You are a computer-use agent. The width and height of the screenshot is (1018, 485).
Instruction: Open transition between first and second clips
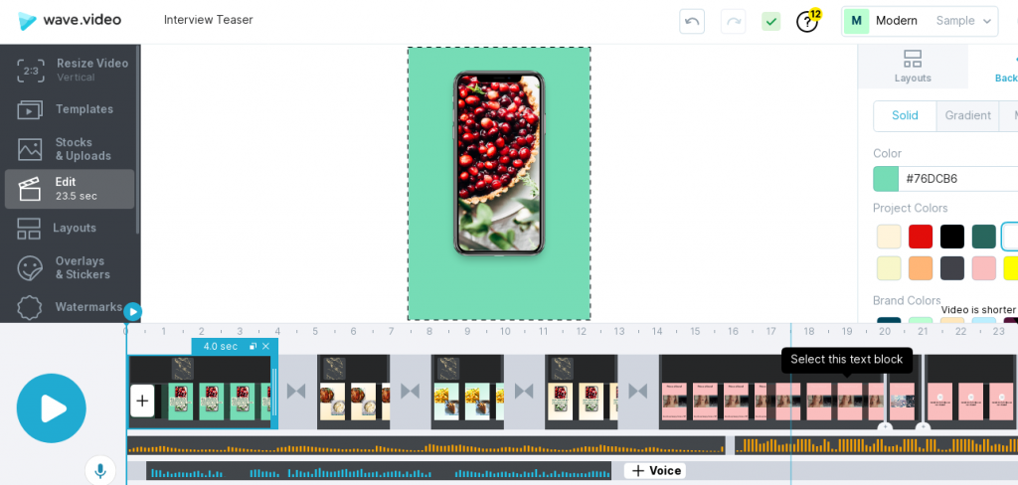pos(296,391)
